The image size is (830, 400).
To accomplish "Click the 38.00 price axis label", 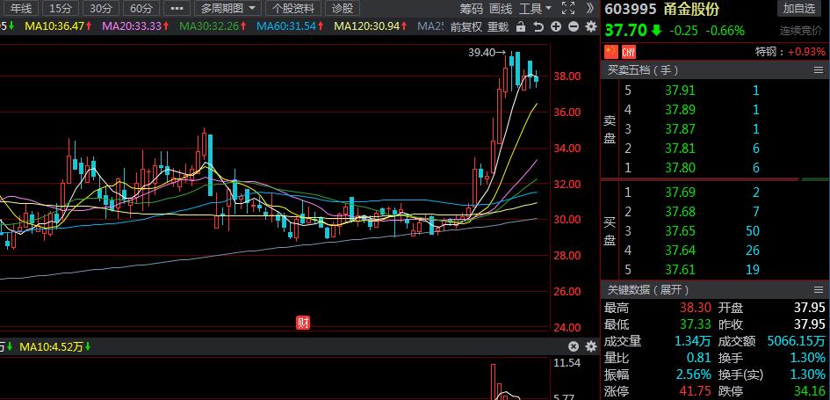I will tap(567, 76).
